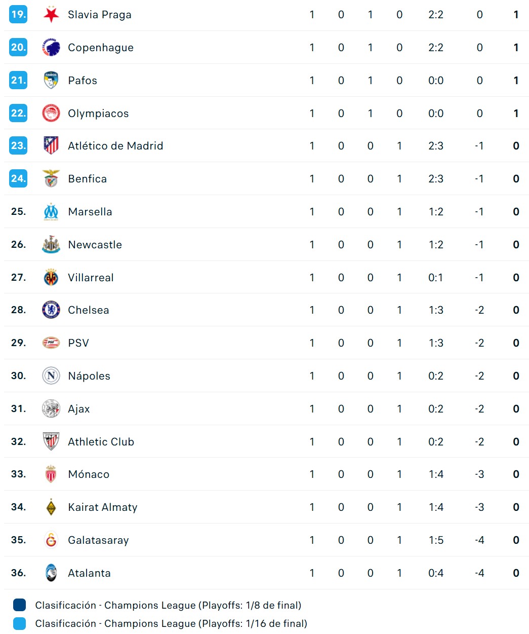Click the Villarreal yellow crest
Viewport: 529px width, 634px height.
(x=51, y=278)
